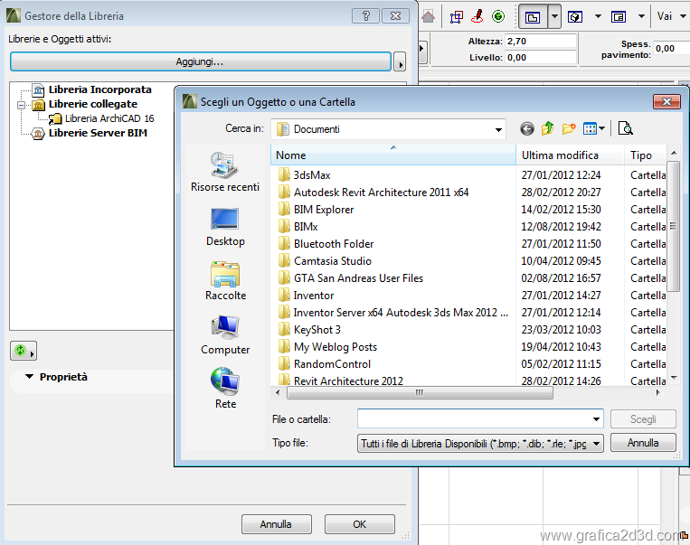Create a new folder with the toolbar icon
690x545 pixels.
(569, 129)
